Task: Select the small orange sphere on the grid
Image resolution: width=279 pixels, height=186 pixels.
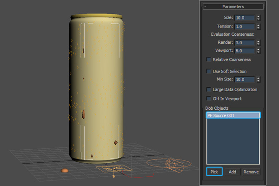Action: point(65,171)
